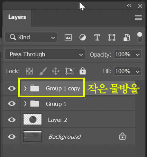Viewport: 147px width, 157px height.
Task: Open the Kind filter dropdown
Action: [31, 37]
